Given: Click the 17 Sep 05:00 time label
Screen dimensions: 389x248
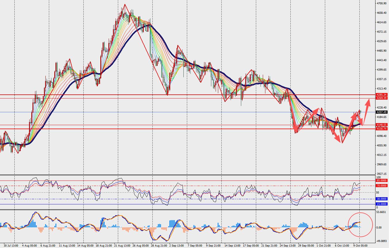Looking at the screenshot, I should pos(250,246).
